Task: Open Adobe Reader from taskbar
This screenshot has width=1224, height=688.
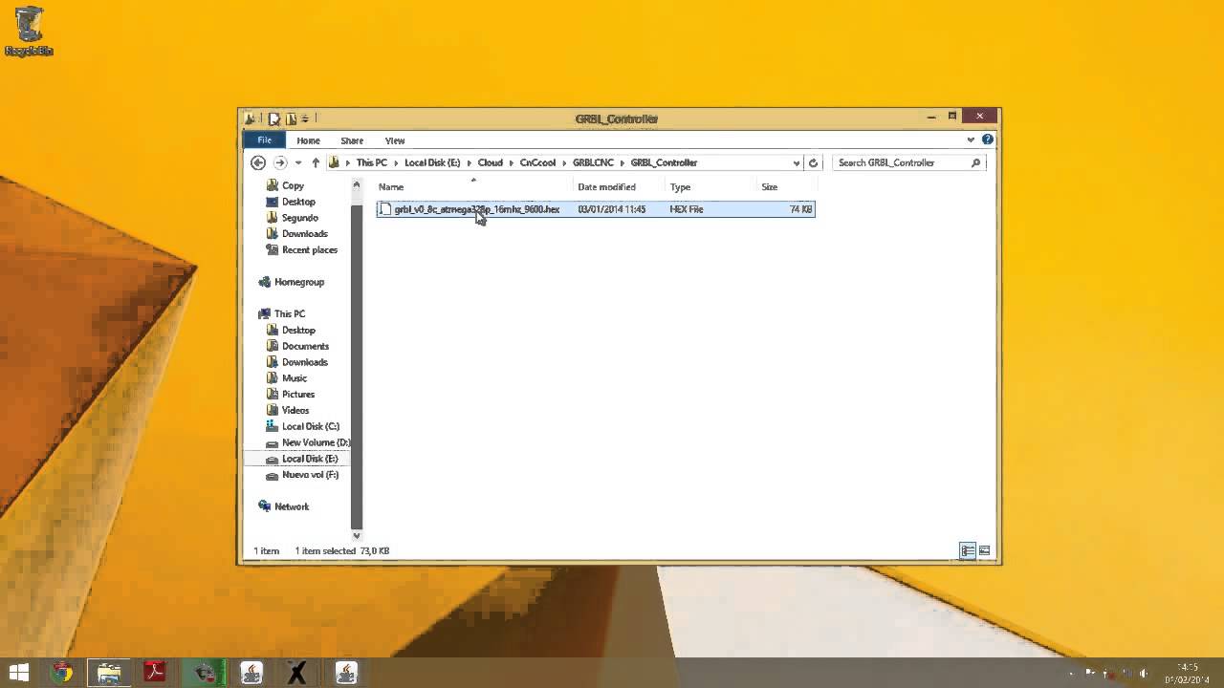Action: [155, 673]
